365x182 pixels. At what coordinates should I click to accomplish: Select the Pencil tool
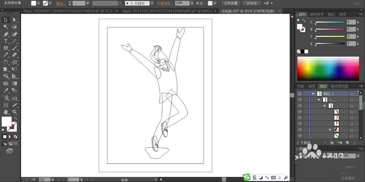pyautogui.click(x=6, y=55)
